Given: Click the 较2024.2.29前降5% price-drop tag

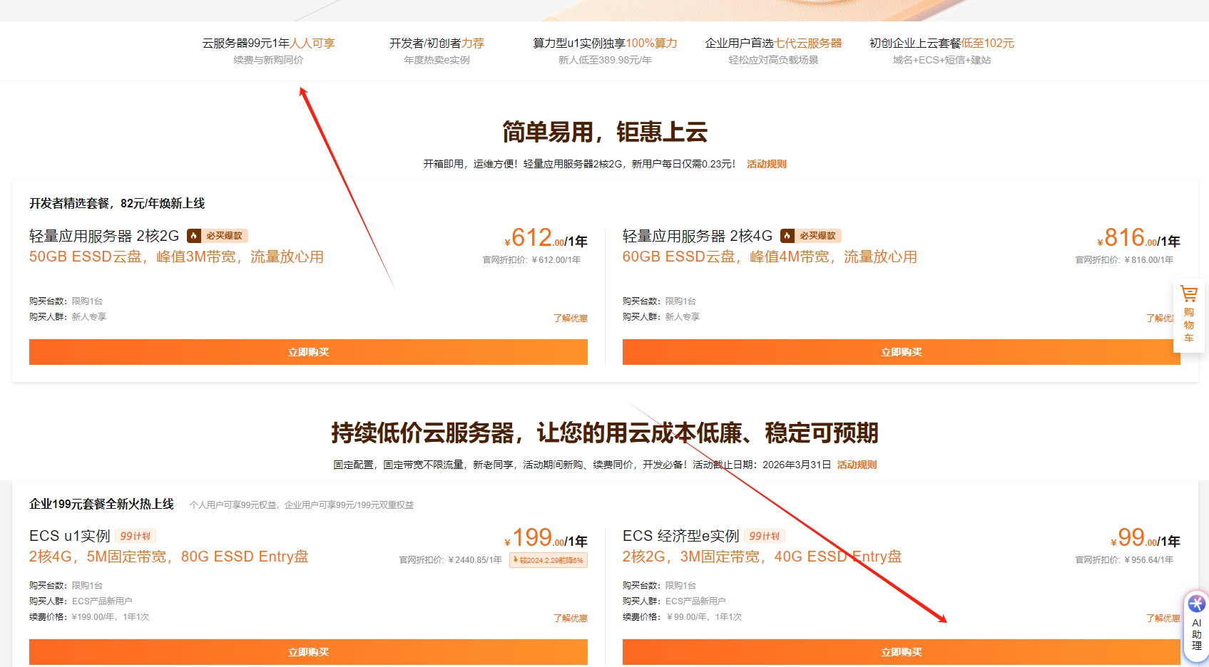Looking at the screenshot, I should pyautogui.click(x=549, y=560).
